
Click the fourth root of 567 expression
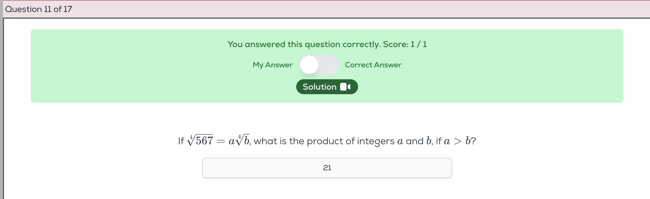200,140
